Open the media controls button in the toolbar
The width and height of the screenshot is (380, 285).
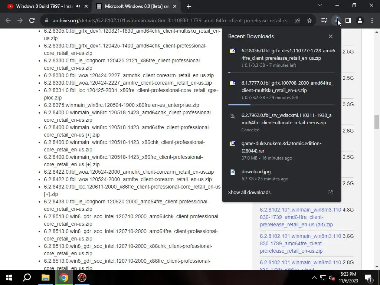324,21
